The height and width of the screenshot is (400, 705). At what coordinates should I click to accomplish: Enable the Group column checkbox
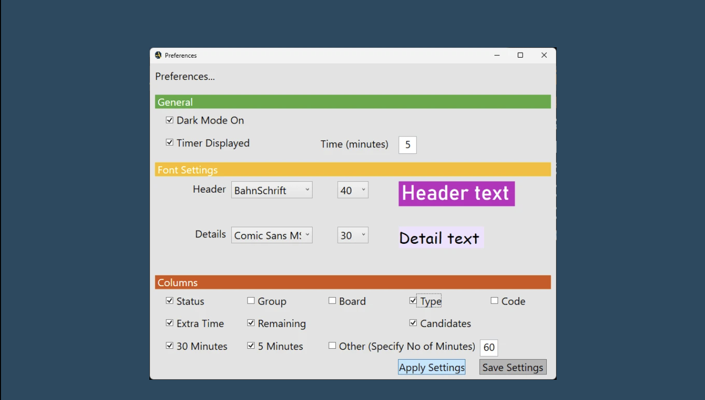251,301
